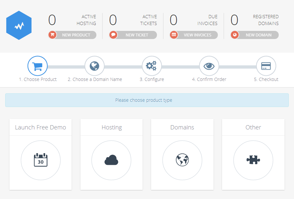Open a New Ticket

point(133,35)
